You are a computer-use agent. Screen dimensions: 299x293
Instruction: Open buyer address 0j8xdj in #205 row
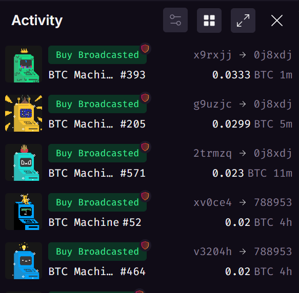(x=273, y=104)
